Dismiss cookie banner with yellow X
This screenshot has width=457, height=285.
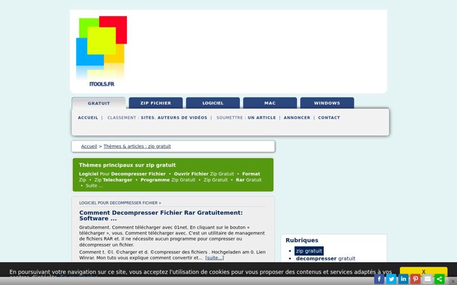(x=423, y=272)
